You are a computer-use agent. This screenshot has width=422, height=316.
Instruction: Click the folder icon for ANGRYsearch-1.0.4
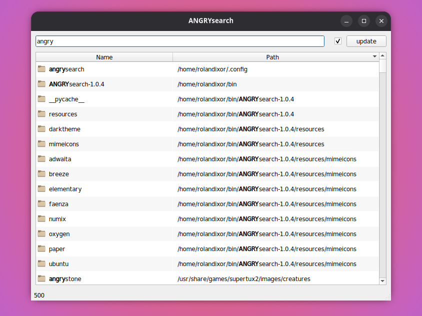pos(41,84)
